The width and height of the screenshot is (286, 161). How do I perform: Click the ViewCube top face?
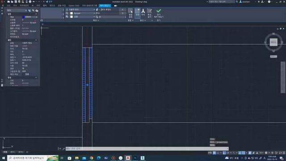273,42
